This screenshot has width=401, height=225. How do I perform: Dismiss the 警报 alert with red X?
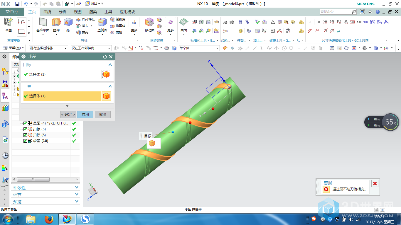tap(375, 184)
